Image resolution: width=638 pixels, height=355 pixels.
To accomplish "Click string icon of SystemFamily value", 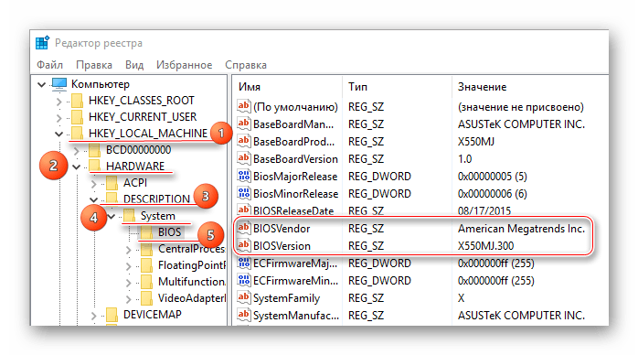I will [244, 297].
